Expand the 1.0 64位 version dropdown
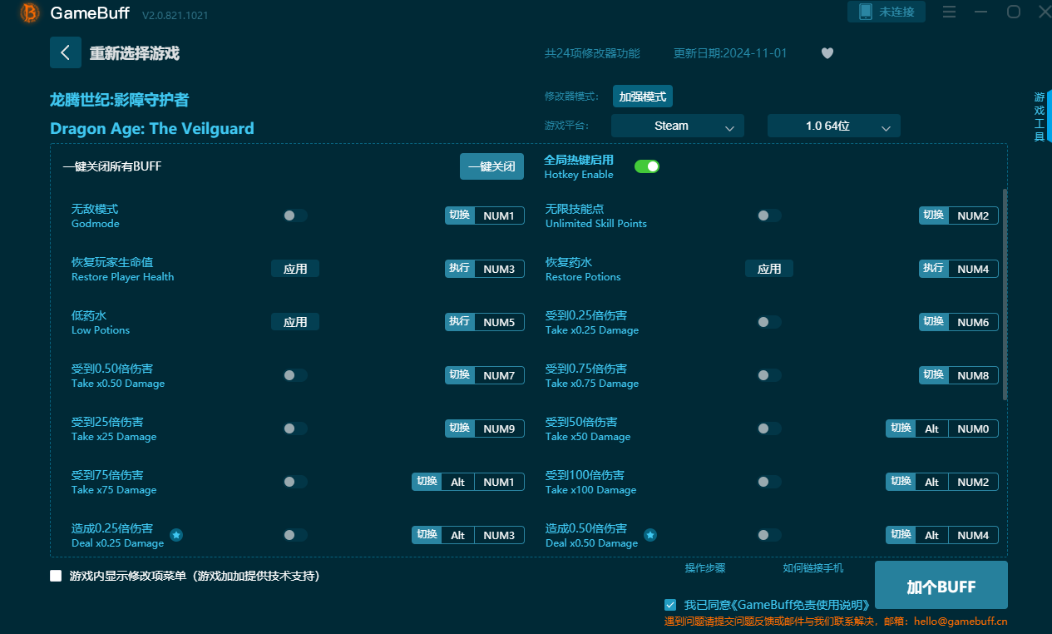The height and width of the screenshot is (634, 1052). pyautogui.click(x=834, y=126)
